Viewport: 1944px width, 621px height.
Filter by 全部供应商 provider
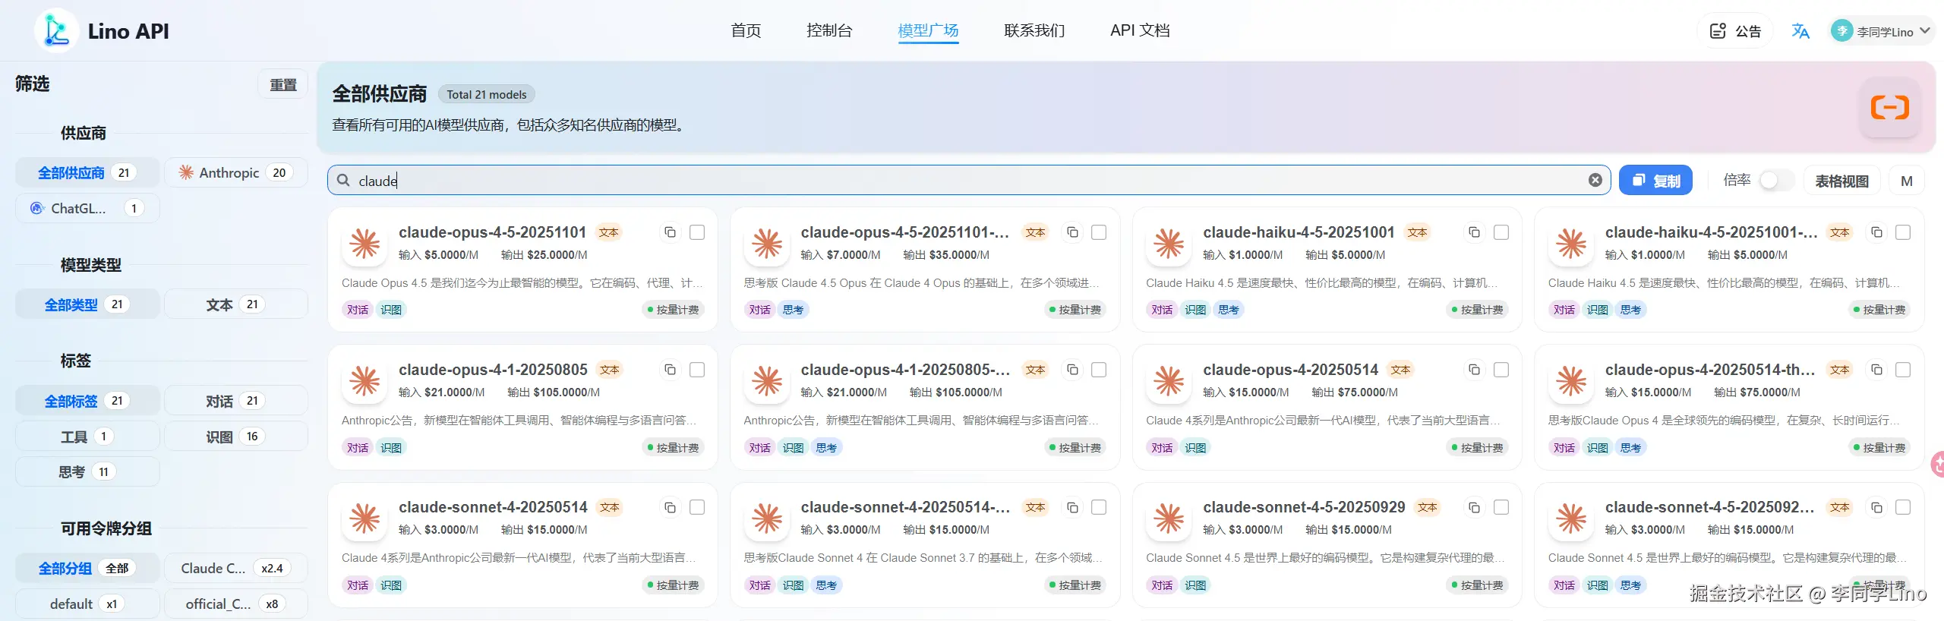pos(87,172)
